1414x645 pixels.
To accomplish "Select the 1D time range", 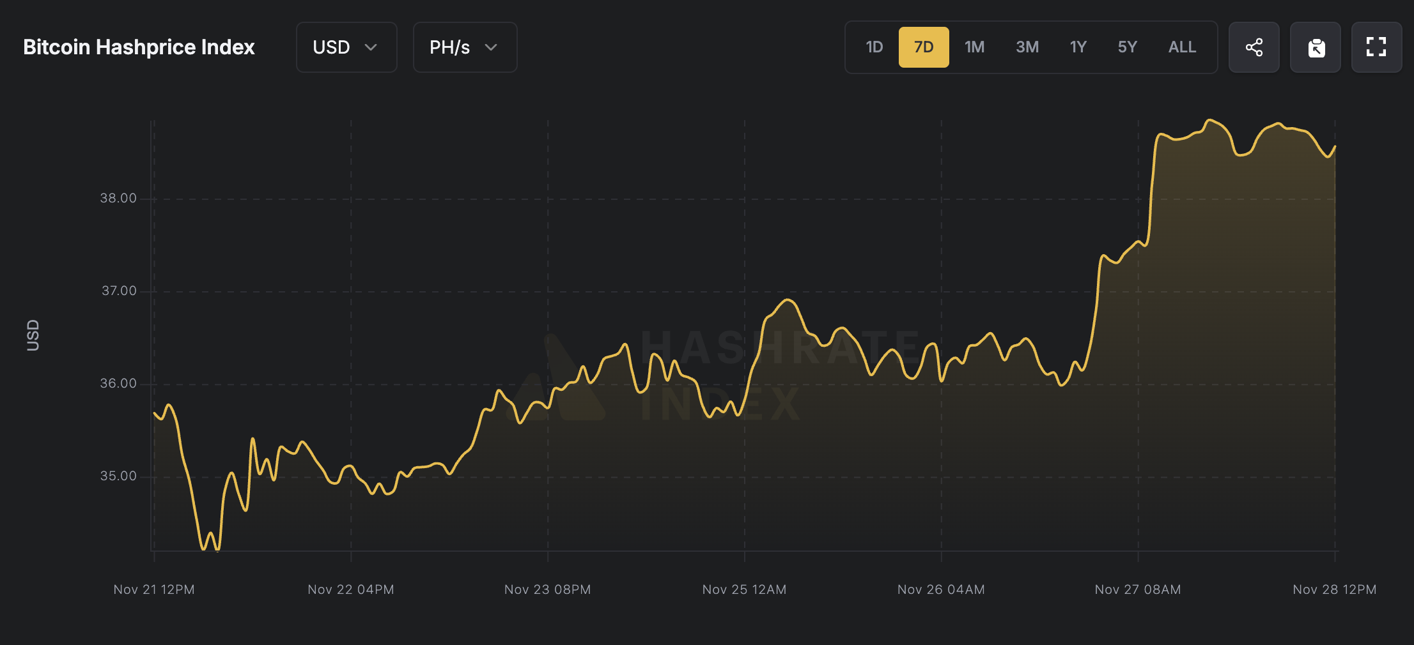I will 874,47.
